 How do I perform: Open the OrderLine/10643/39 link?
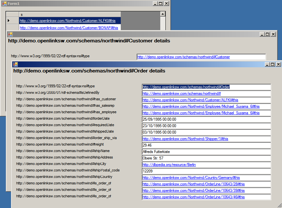[x=193, y=191]
